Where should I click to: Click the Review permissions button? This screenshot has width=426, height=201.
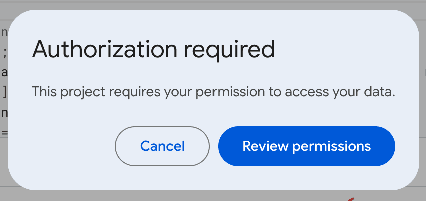306,146
